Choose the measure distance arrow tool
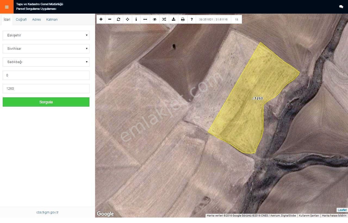The width and height of the screenshot is (348, 223). point(145,19)
